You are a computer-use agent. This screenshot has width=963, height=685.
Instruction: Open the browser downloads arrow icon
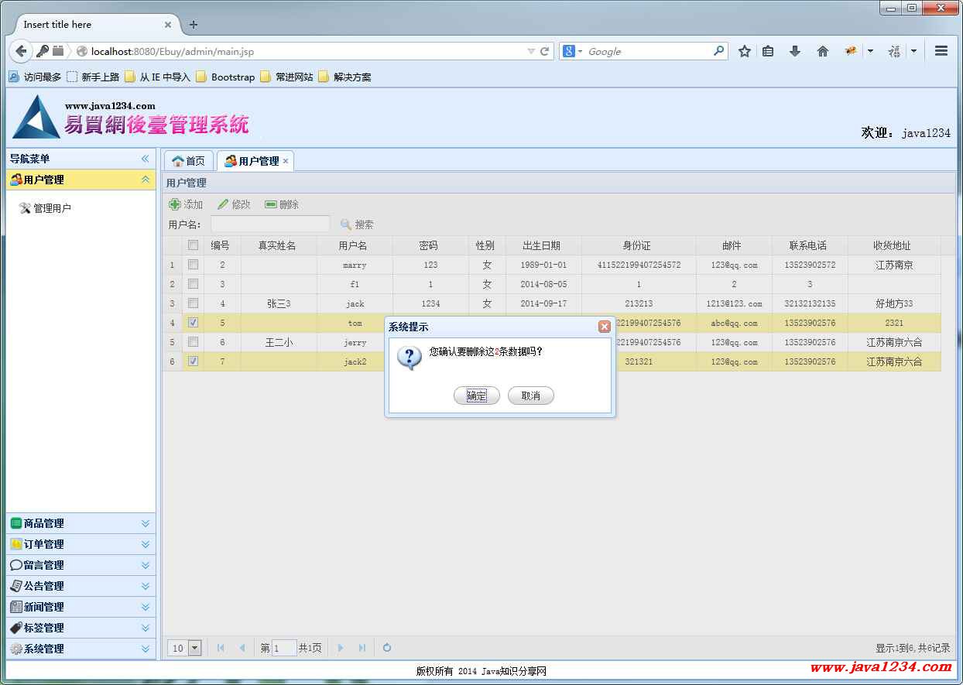[x=794, y=51]
